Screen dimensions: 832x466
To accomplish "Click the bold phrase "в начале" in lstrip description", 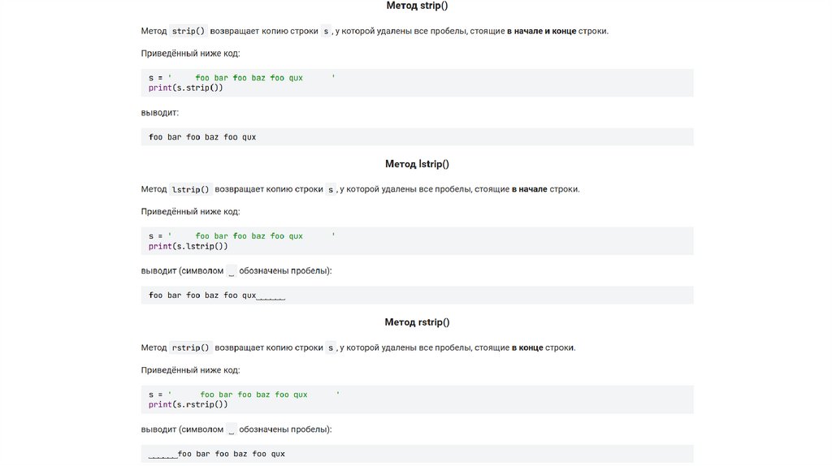I will coord(529,189).
